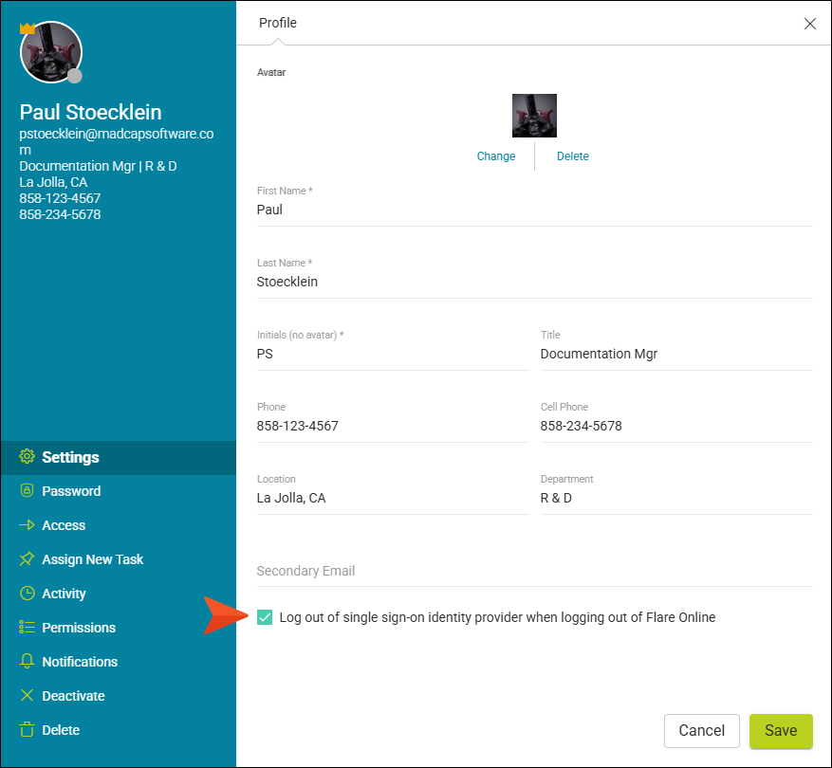Click the large sidebar profile picture

click(x=51, y=52)
